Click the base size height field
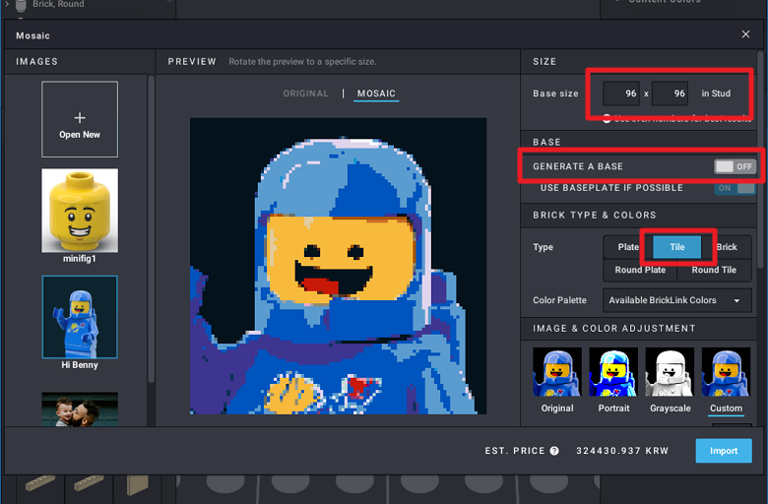The height and width of the screenshot is (504, 768). pos(671,94)
